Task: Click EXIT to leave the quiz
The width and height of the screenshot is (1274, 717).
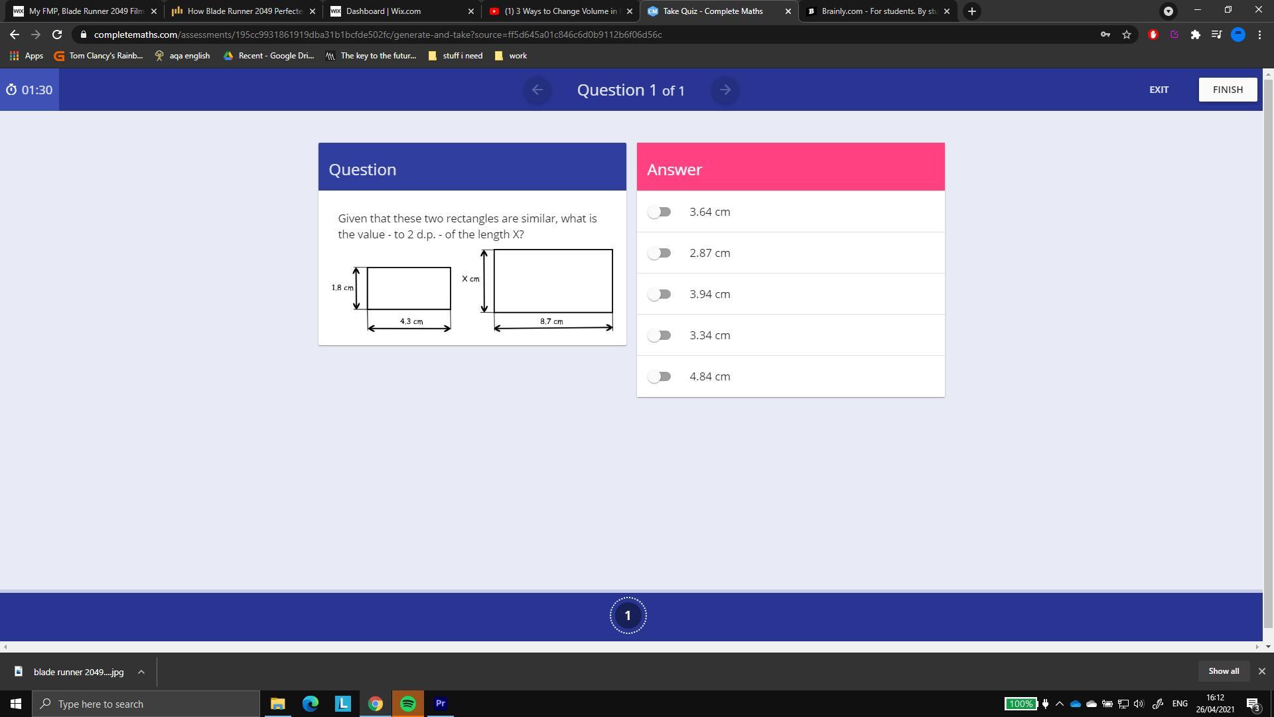Action: 1159,90
